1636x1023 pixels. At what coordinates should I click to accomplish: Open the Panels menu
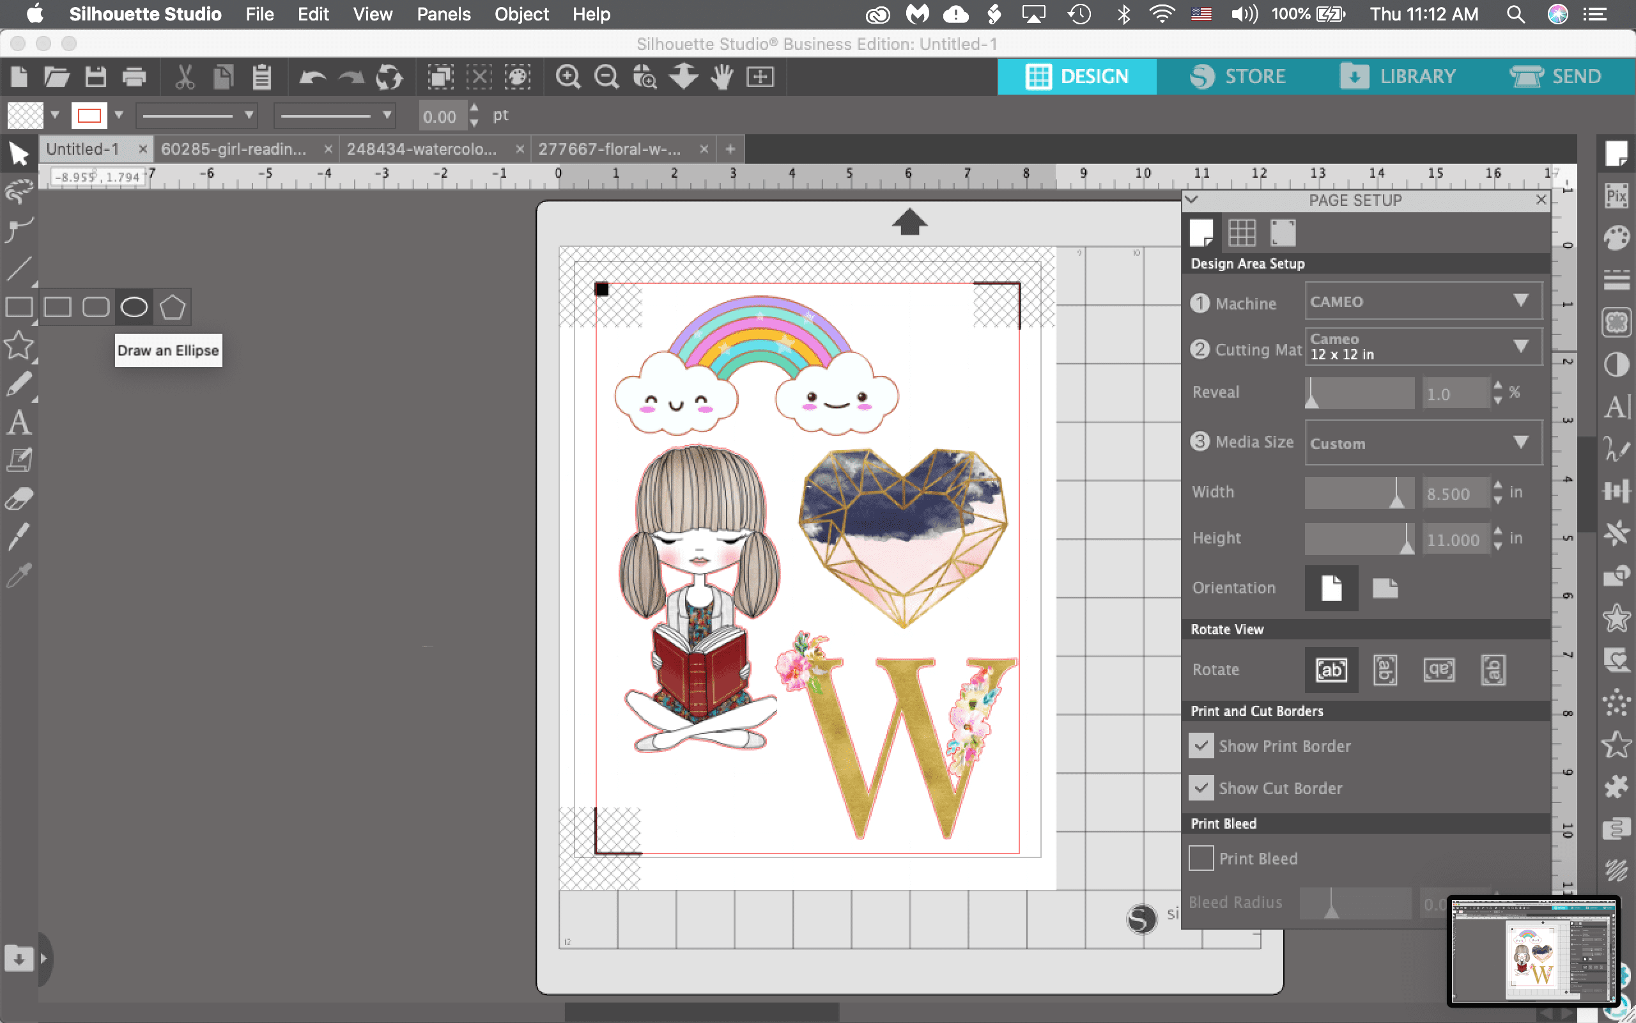pos(443,14)
